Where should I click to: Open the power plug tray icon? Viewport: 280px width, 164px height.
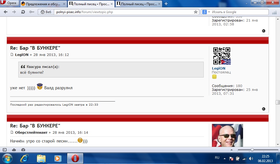(238, 159)
